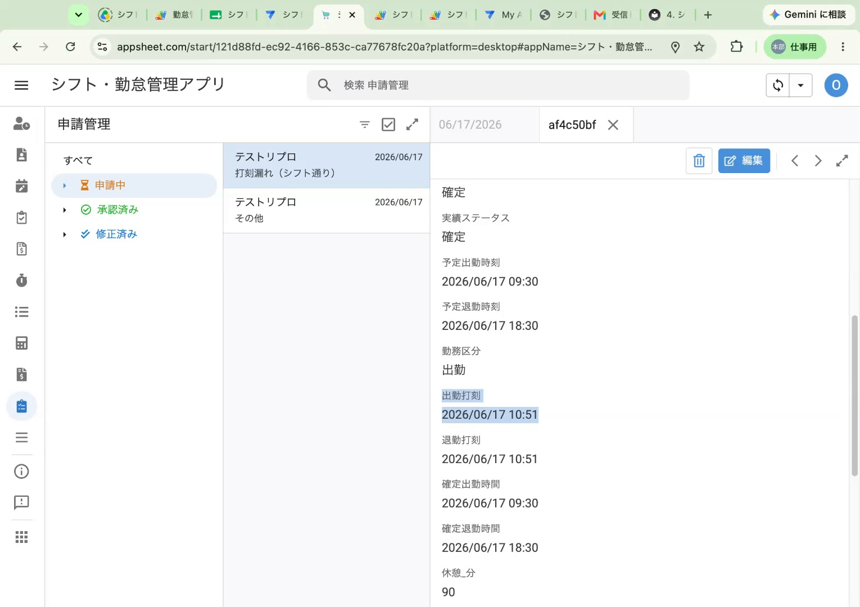
Task: Click the sync refresh button
Action: tap(778, 85)
